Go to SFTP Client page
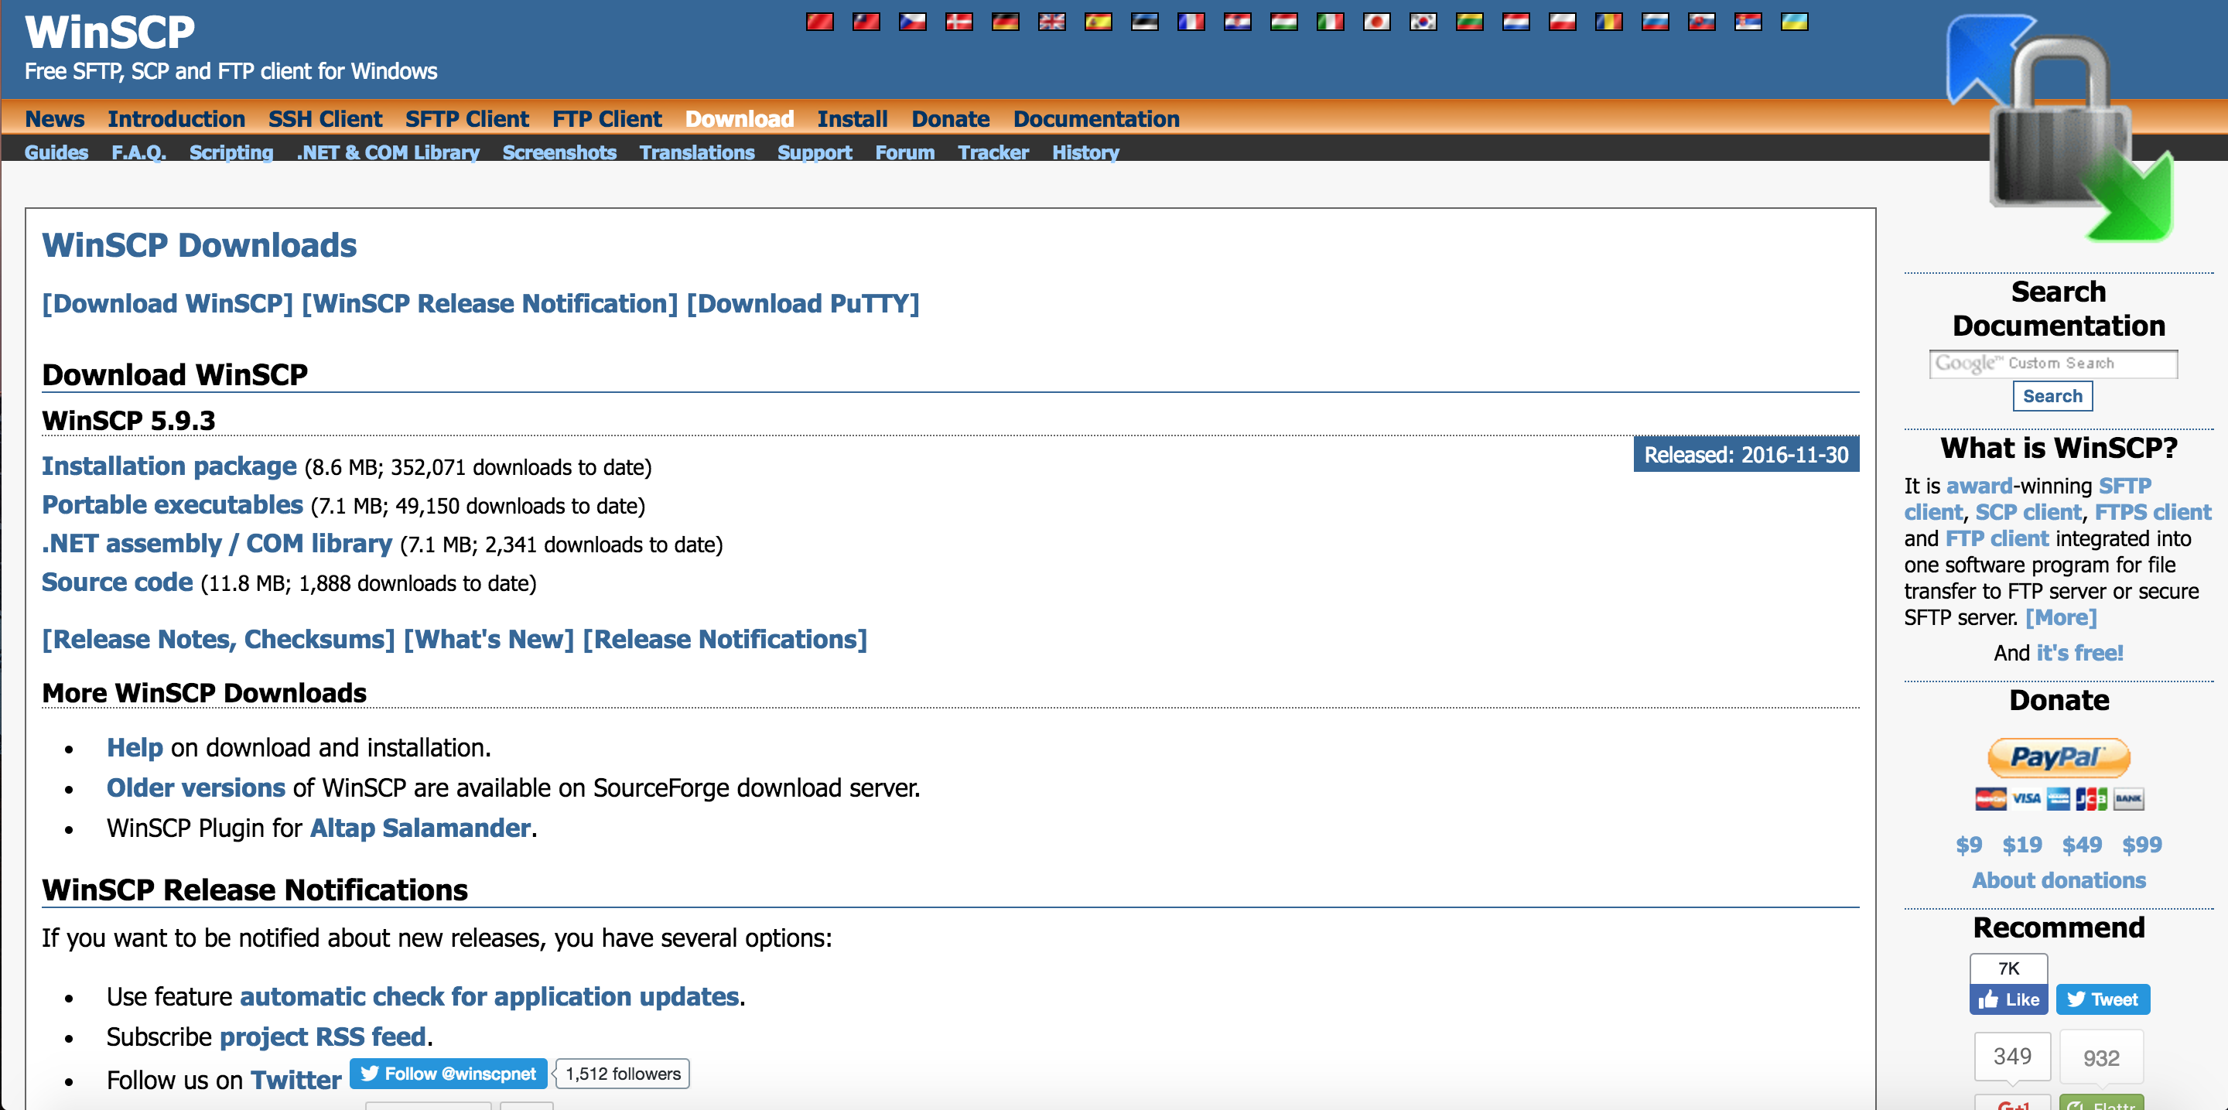The height and width of the screenshot is (1110, 2228). [x=467, y=119]
